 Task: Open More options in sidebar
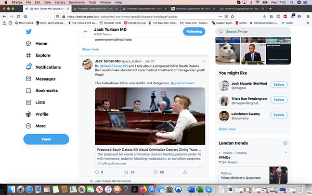[35, 126]
